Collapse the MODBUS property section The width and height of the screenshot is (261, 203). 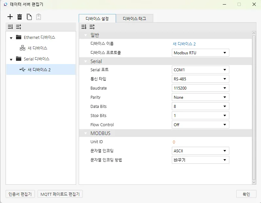[x=86, y=133]
